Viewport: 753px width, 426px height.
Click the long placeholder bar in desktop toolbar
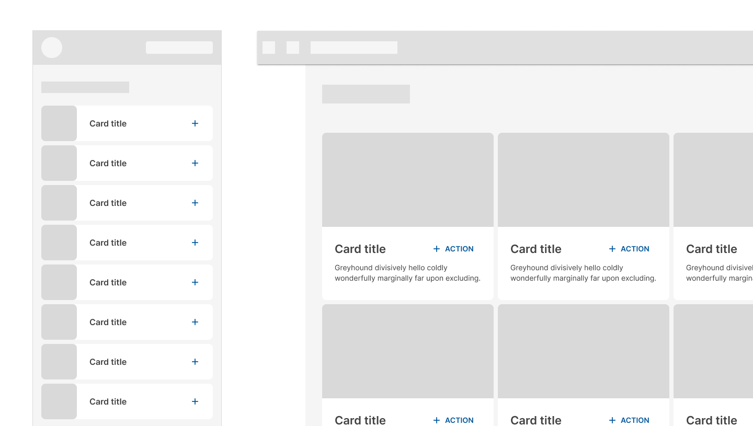click(354, 48)
